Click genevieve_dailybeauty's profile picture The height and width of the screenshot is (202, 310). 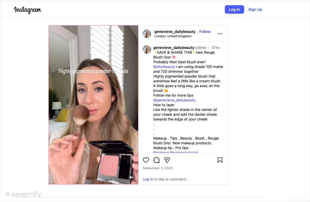(147, 34)
